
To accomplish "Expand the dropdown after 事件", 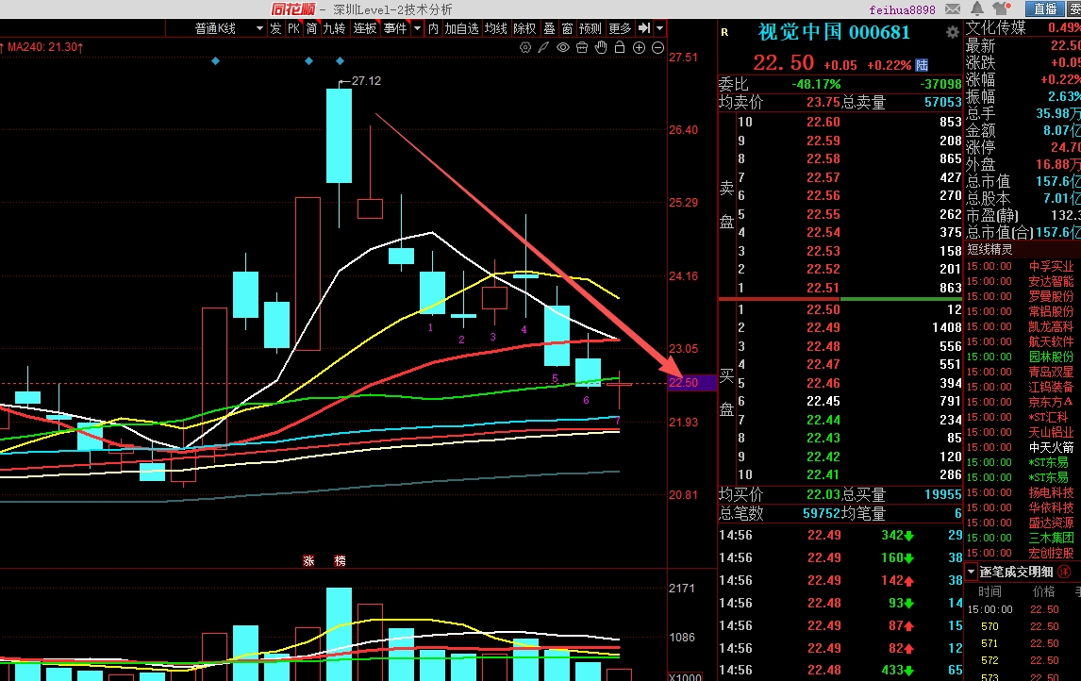I will coord(417,28).
